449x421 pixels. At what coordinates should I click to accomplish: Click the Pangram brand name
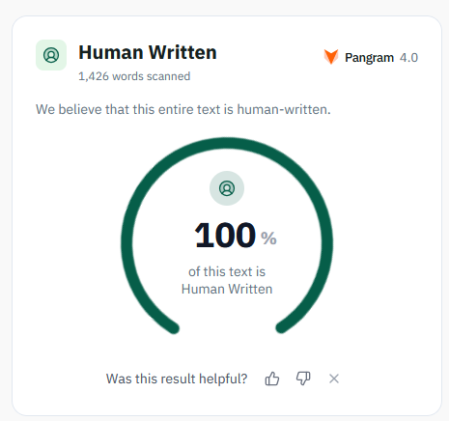369,58
